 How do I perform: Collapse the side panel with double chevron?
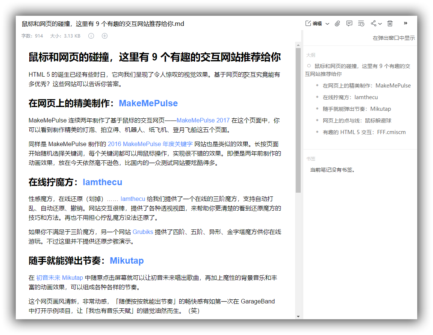tap(406, 23)
